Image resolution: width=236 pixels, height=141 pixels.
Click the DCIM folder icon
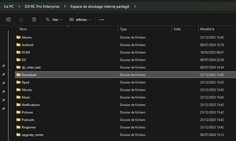point(19,52)
